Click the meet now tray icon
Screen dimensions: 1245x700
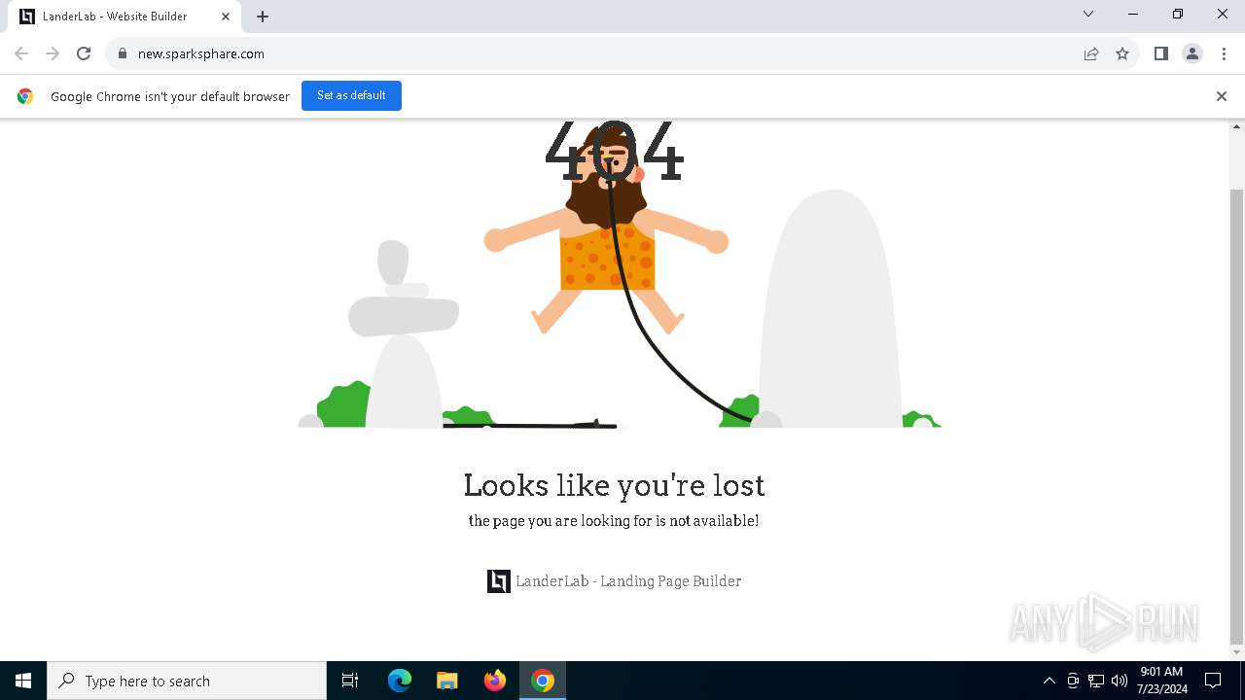[x=1073, y=681]
